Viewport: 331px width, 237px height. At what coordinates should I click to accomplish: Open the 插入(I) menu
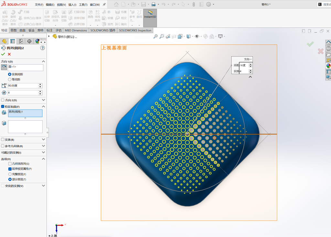click(x=72, y=5)
